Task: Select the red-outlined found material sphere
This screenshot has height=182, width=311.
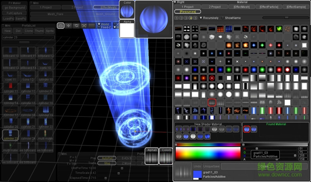Action: [247, 129]
